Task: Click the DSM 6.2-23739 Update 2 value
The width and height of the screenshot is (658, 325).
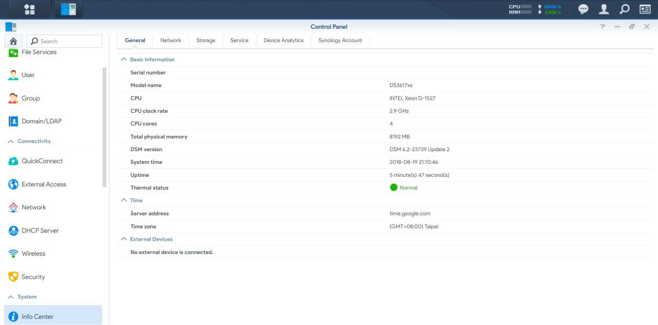Action: (419, 150)
